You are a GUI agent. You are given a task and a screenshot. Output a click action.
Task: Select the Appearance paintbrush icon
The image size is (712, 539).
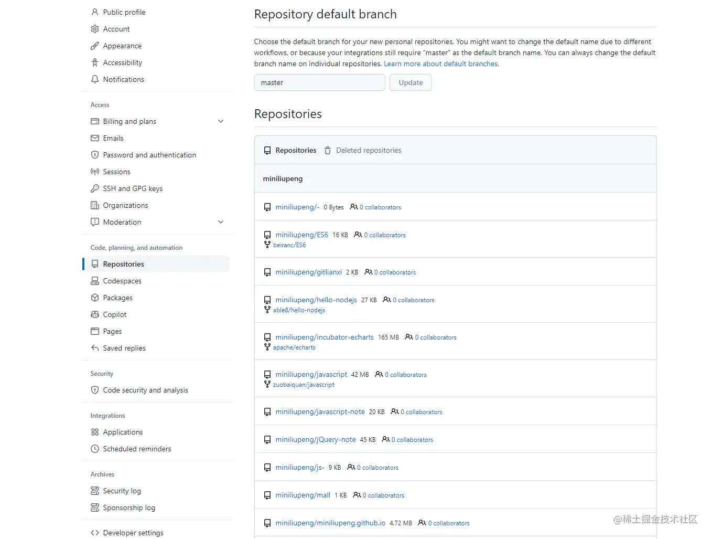pos(95,46)
